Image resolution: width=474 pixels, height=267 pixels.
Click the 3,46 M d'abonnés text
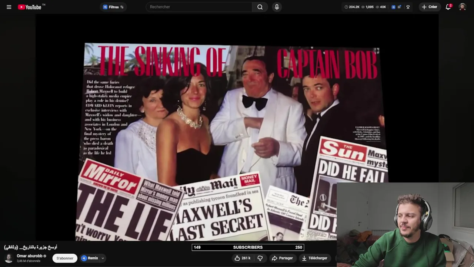pyautogui.click(x=28, y=261)
